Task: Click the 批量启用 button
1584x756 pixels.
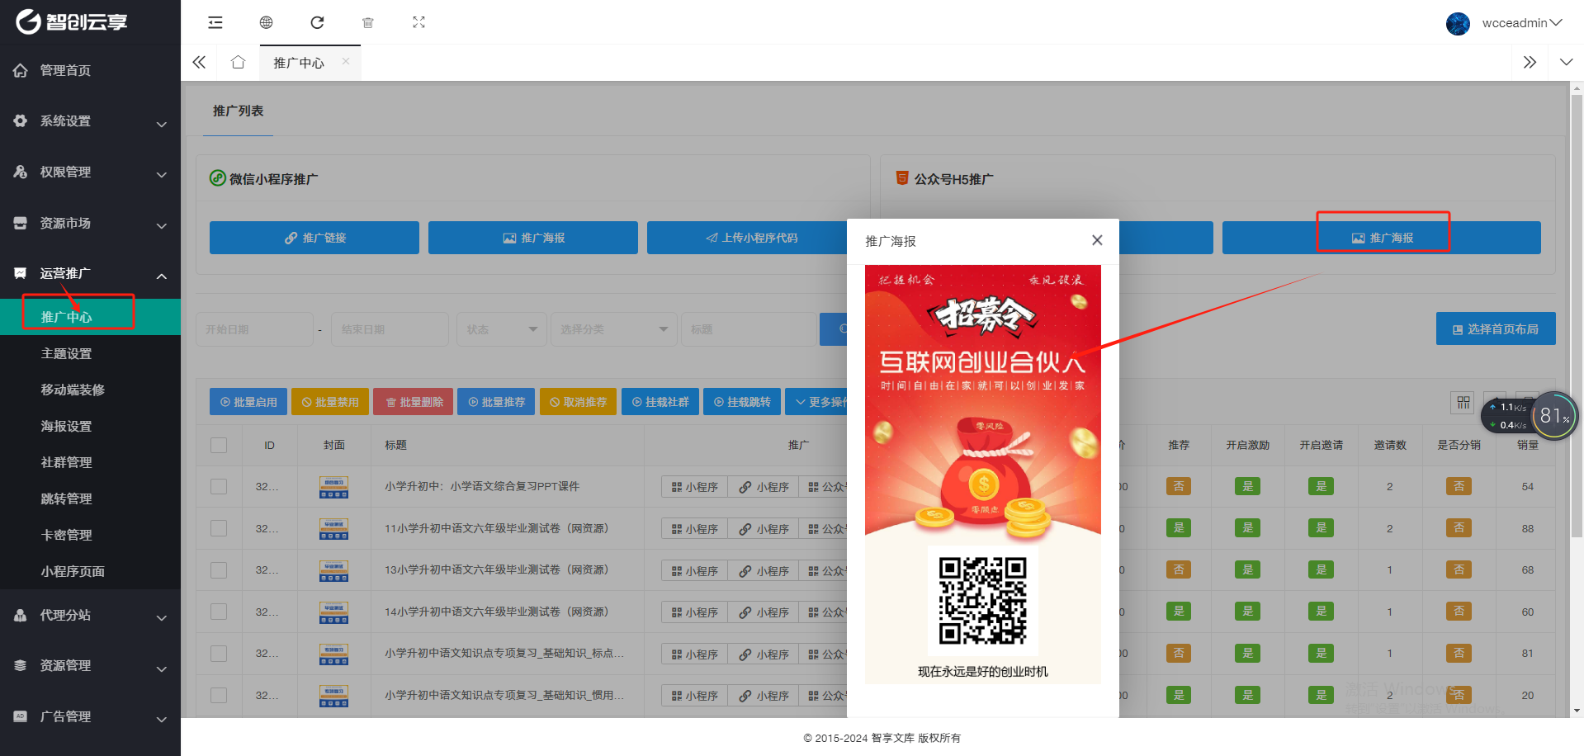Action: pyautogui.click(x=248, y=402)
